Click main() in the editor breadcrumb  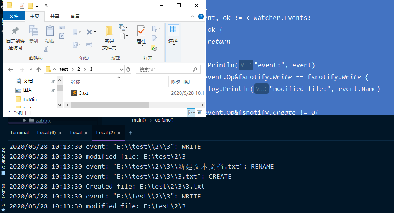pyautogui.click(x=139, y=120)
